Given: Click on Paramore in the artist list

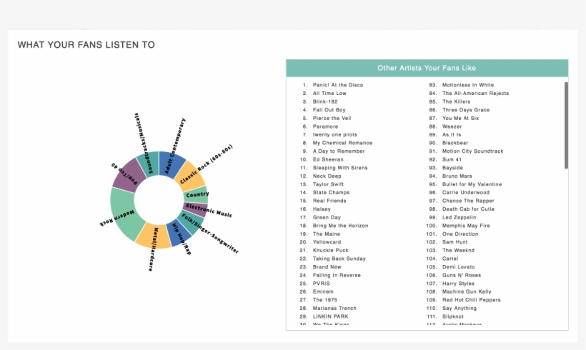Looking at the screenshot, I should [x=325, y=126].
